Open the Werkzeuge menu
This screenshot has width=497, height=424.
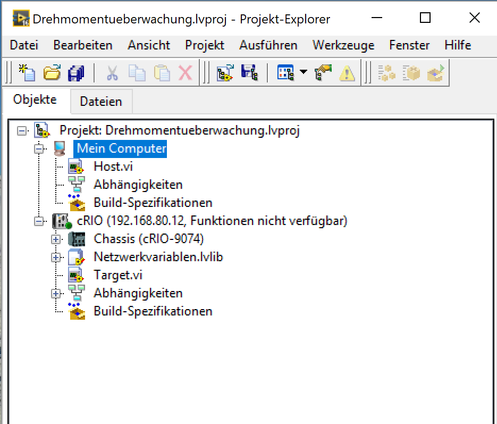pos(343,45)
